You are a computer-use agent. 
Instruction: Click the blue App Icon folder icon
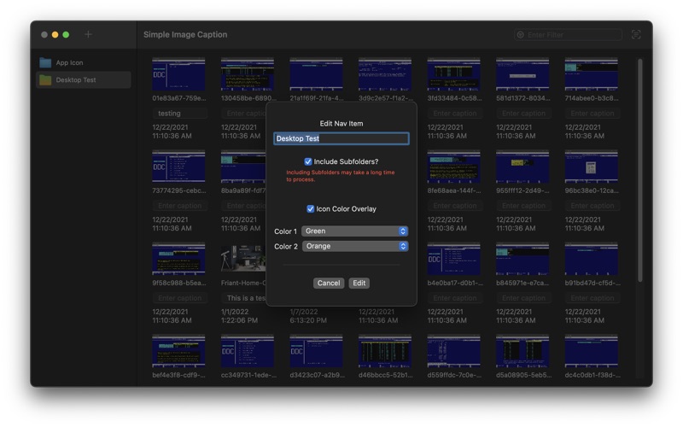pyautogui.click(x=45, y=62)
